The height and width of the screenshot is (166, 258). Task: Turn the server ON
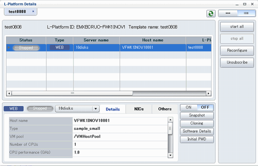[x=189, y=108]
